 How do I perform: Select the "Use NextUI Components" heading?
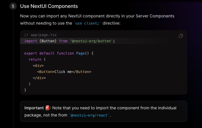(49, 6)
